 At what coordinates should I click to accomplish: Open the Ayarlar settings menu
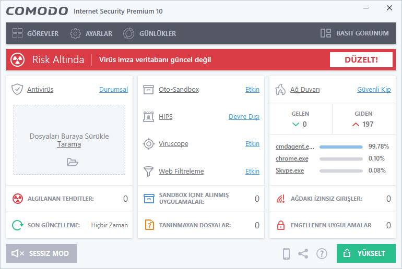(x=91, y=33)
